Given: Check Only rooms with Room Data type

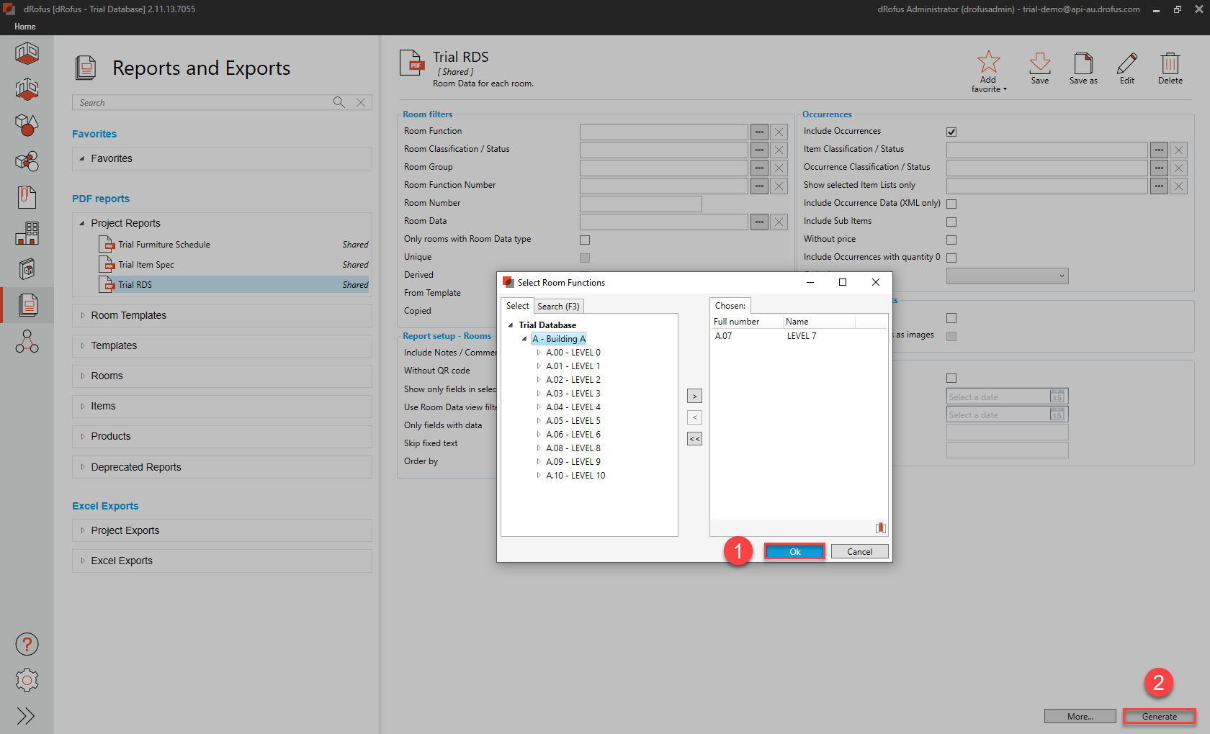Looking at the screenshot, I should 585,240.
